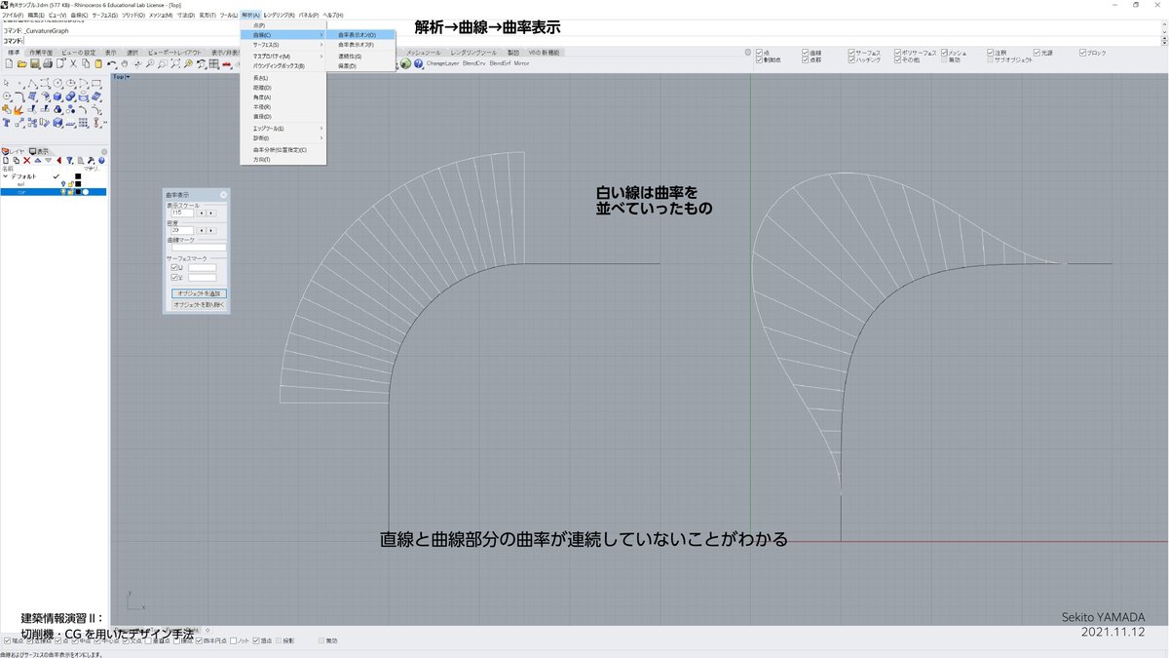Click the layer panel help icon

tap(102, 160)
